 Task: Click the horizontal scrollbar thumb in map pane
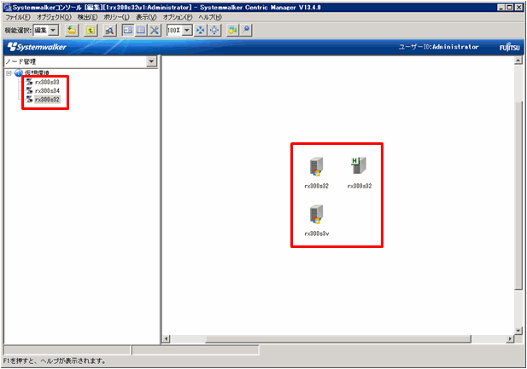pyautogui.click(x=338, y=339)
